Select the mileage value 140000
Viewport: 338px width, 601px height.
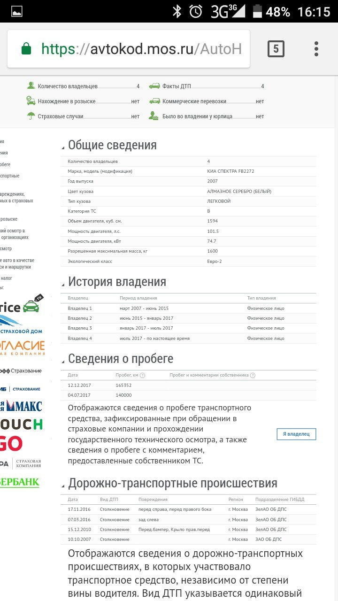click(123, 395)
